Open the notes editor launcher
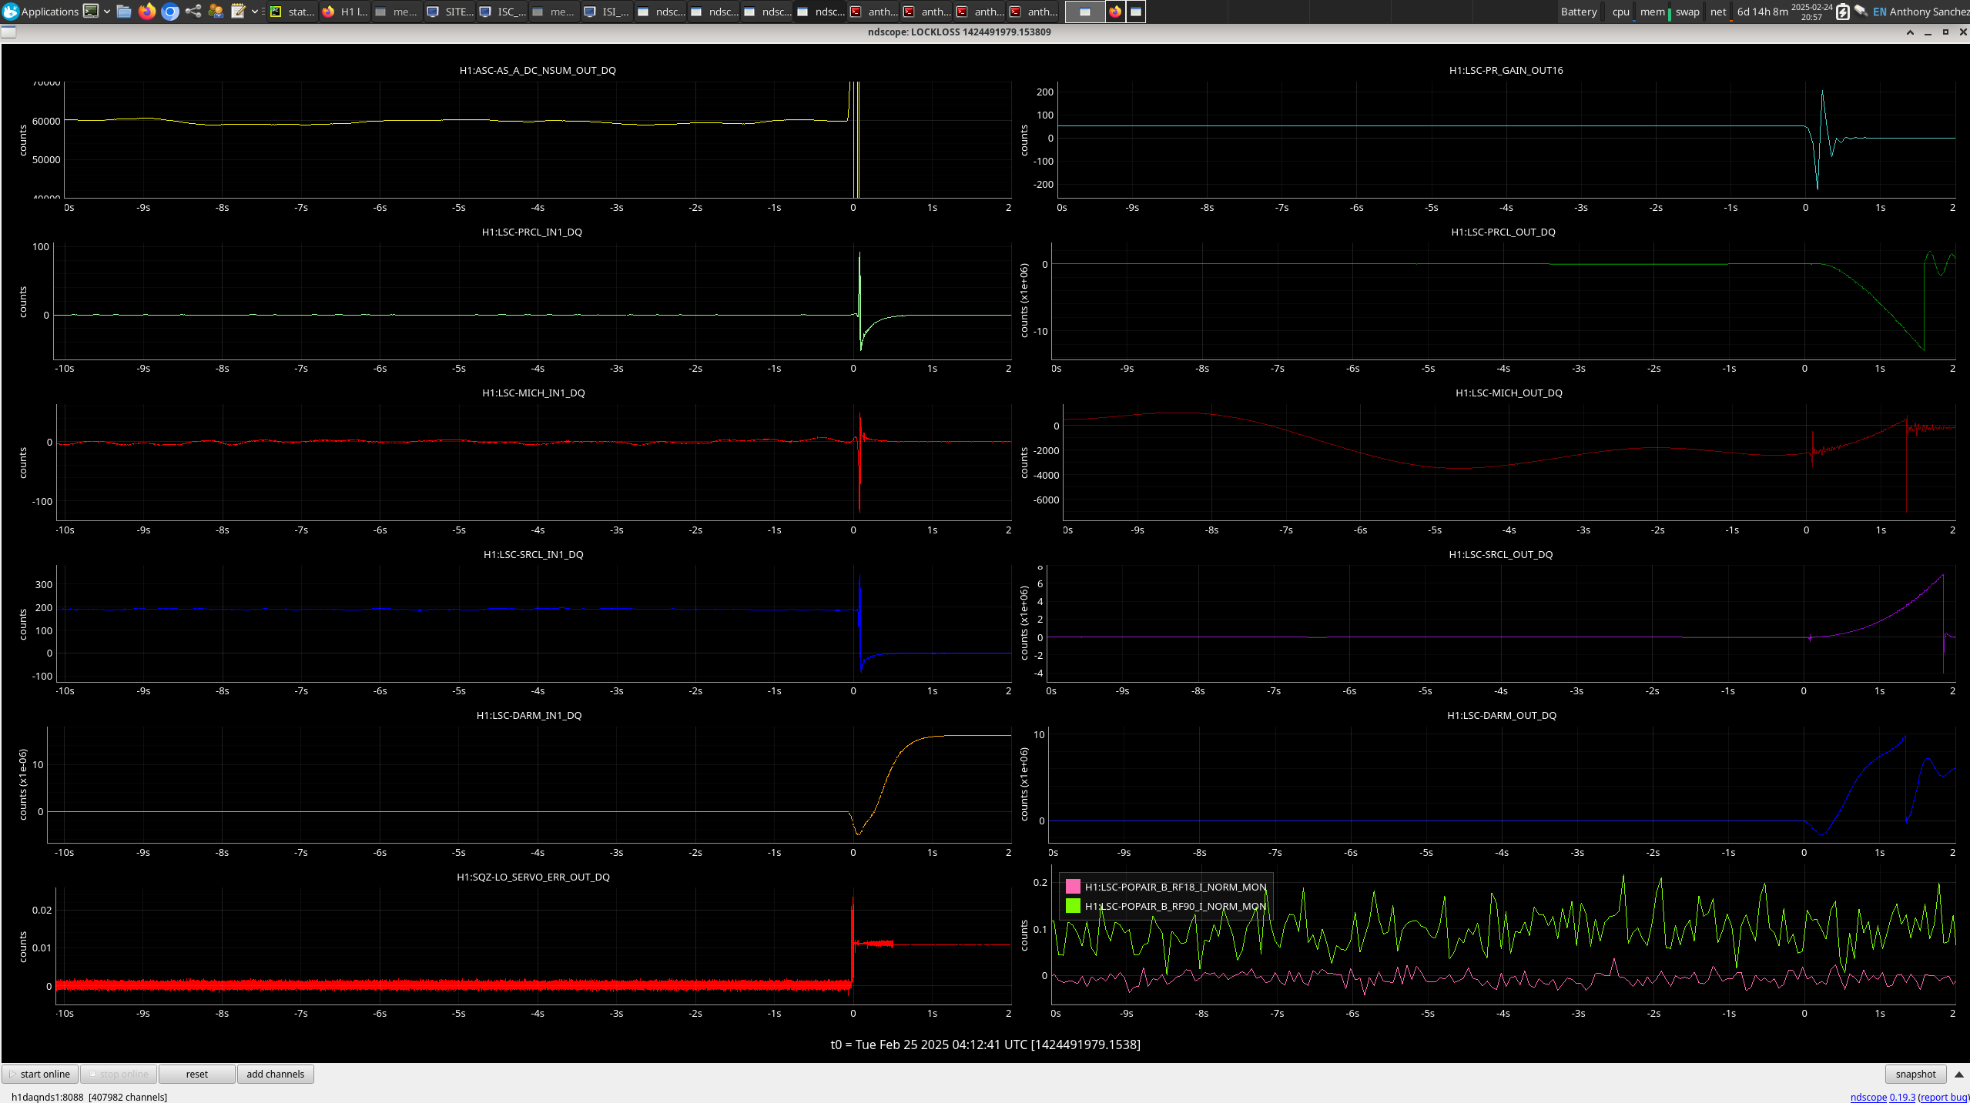 click(238, 12)
